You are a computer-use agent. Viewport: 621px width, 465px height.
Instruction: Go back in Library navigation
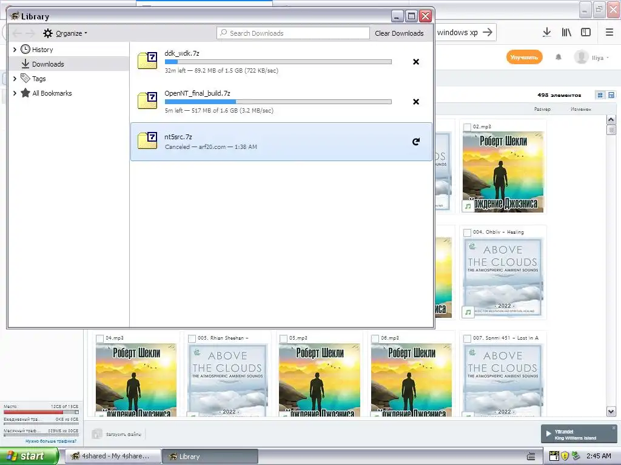coord(17,33)
